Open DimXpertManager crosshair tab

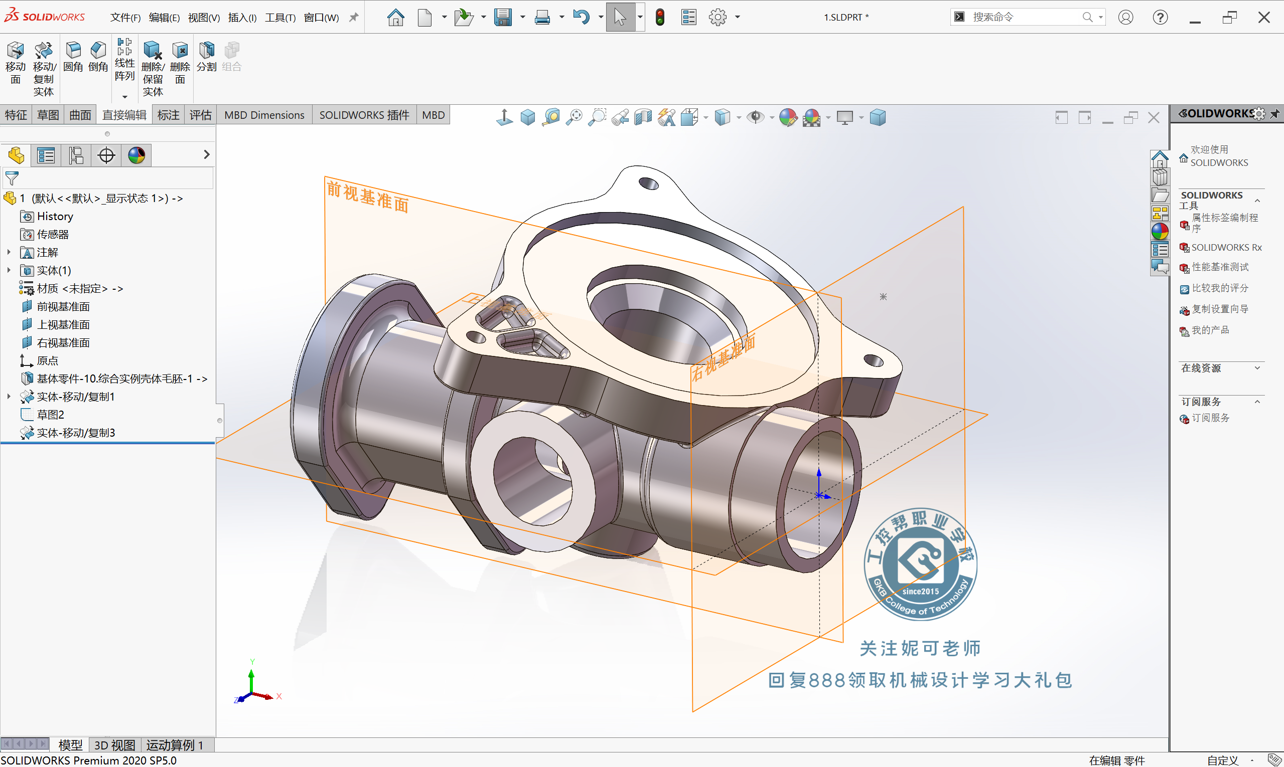106,155
